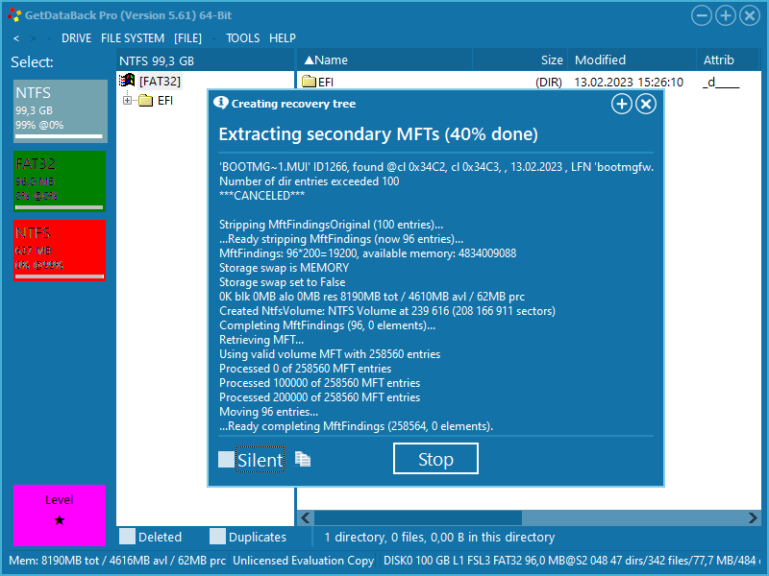
Task: Click the '13.02.2023 15:26:10' modified date
Action: coord(629,82)
